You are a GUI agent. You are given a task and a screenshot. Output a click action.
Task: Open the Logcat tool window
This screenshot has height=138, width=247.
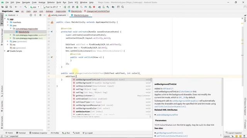[x=88, y=133]
